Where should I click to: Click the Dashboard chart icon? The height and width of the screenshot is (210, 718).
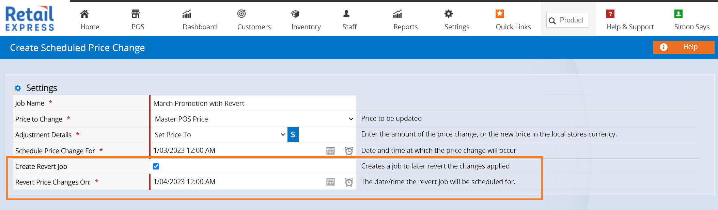(187, 14)
